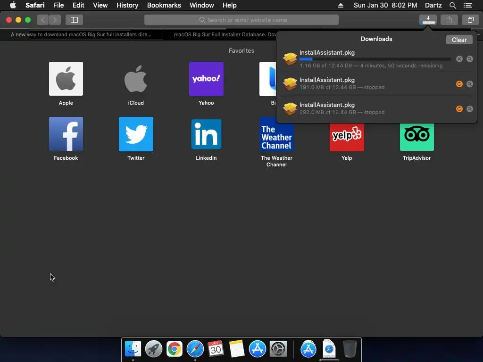The height and width of the screenshot is (362, 483).
Task: Open the History menu
Action: (127, 5)
